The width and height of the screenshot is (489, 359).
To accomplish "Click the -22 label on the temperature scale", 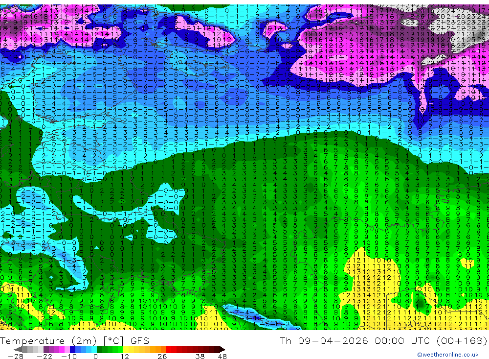I will point(44,356).
